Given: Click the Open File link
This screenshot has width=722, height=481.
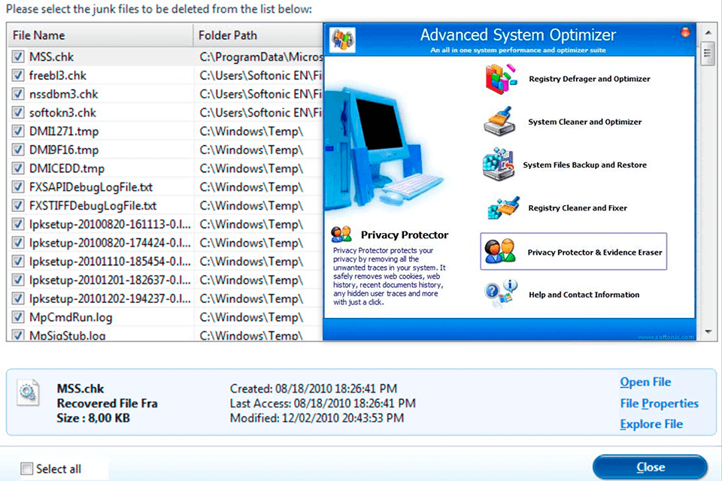Looking at the screenshot, I should [645, 382].
